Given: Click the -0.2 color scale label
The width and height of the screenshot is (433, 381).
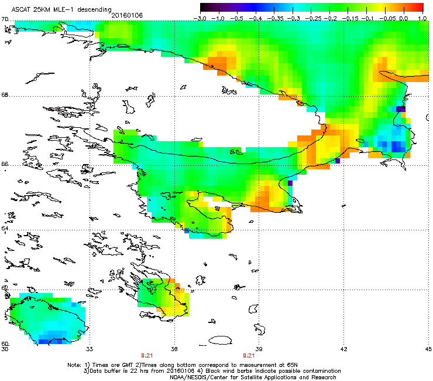Looking at the screenshot, I should 330,18.
